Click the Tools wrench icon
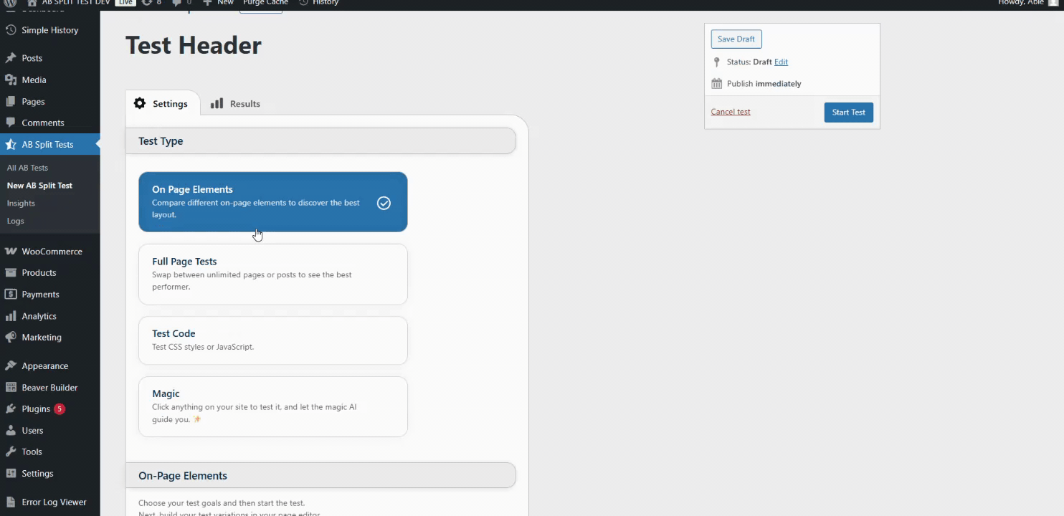 click(x=11, y=451)
